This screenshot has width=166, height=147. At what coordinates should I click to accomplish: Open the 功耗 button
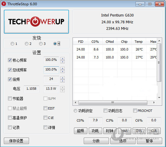click(95, 131)
